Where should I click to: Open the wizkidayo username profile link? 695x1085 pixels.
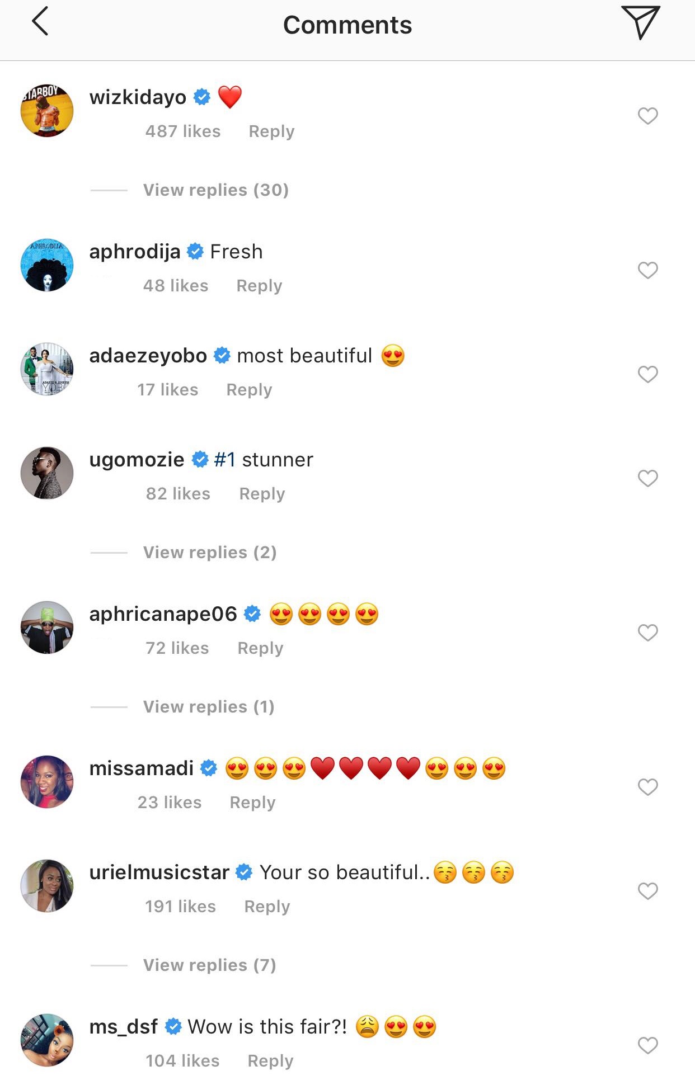(138, 97)
